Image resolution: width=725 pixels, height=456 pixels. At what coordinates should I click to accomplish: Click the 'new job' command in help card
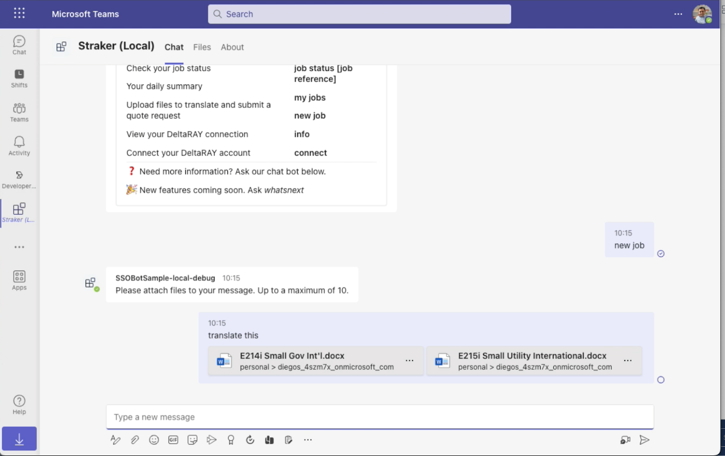click(310, 116)
